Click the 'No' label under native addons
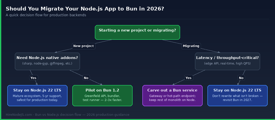275x120 pixels. click(86, 78)
